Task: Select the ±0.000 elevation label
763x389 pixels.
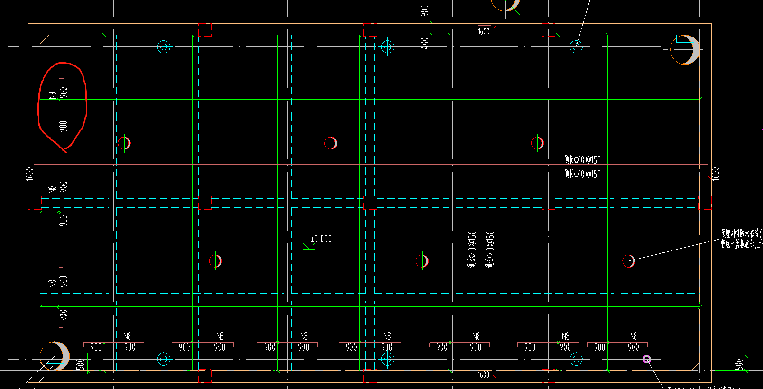Action: 321,239
